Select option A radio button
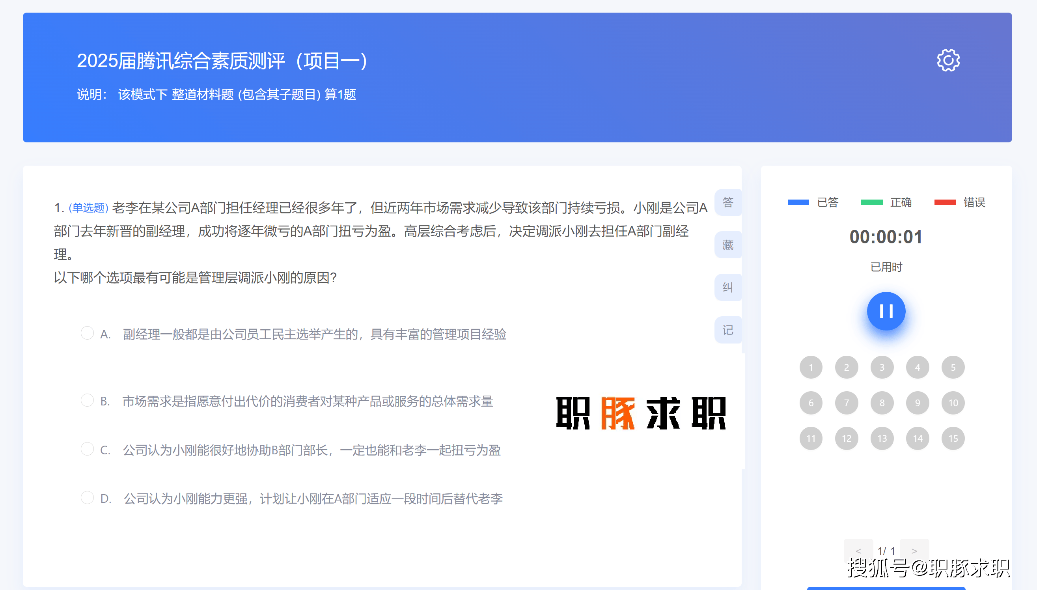Image resolution: width=1037 pixels, height=590 pixels. point(87,333)
